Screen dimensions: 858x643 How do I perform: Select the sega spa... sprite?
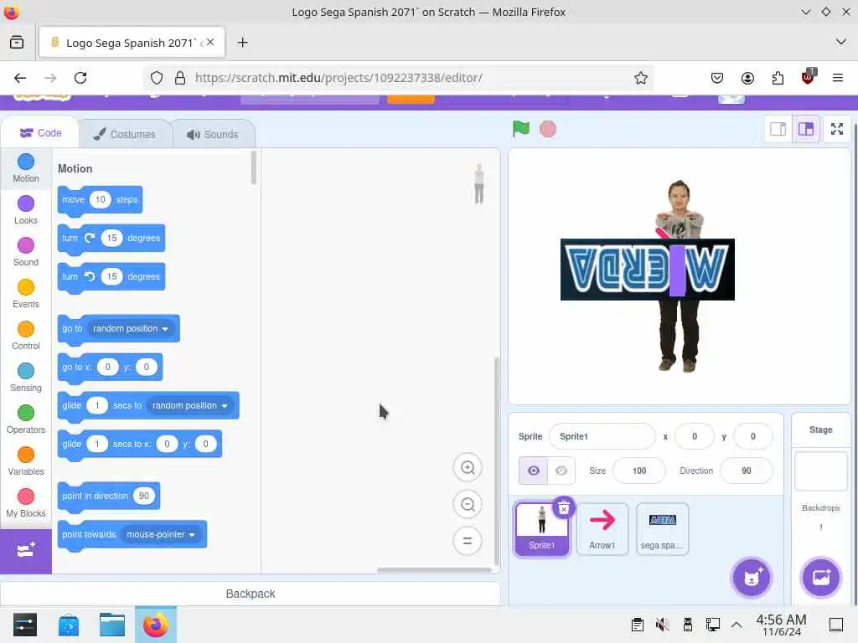[662, 529]
